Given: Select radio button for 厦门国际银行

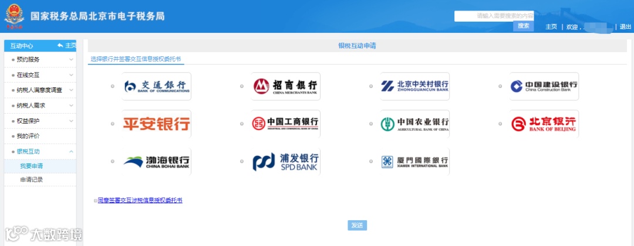Looking at the screenshot, I should coord(371,161).
